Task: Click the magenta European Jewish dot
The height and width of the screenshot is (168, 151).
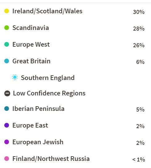Action: (7, 142)
